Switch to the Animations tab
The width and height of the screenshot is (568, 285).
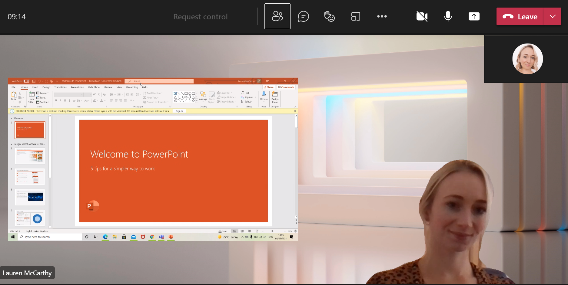click(x=77, y=87)
